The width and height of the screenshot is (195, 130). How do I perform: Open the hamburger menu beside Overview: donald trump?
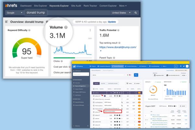click(x=6, y=22)
